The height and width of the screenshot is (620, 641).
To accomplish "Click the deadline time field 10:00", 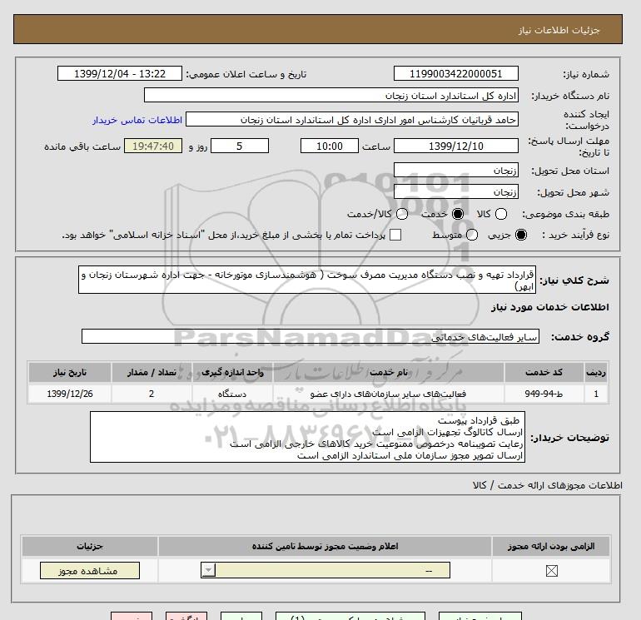I will coord(330,146).
